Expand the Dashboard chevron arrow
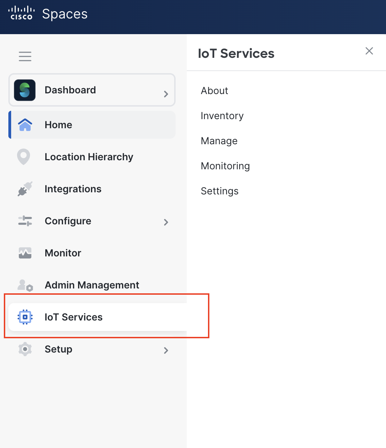Viewport: 386px width, 448px height. tap(166, 94)
